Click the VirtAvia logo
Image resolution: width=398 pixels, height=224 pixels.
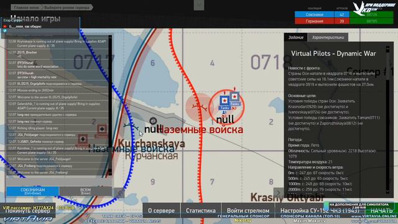click(x=27, y=218)
